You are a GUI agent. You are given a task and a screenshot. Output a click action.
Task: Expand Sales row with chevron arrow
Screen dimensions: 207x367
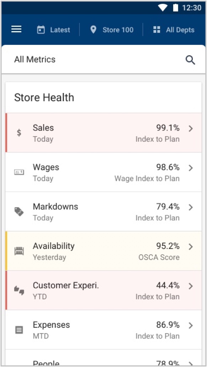coord(191,128)
